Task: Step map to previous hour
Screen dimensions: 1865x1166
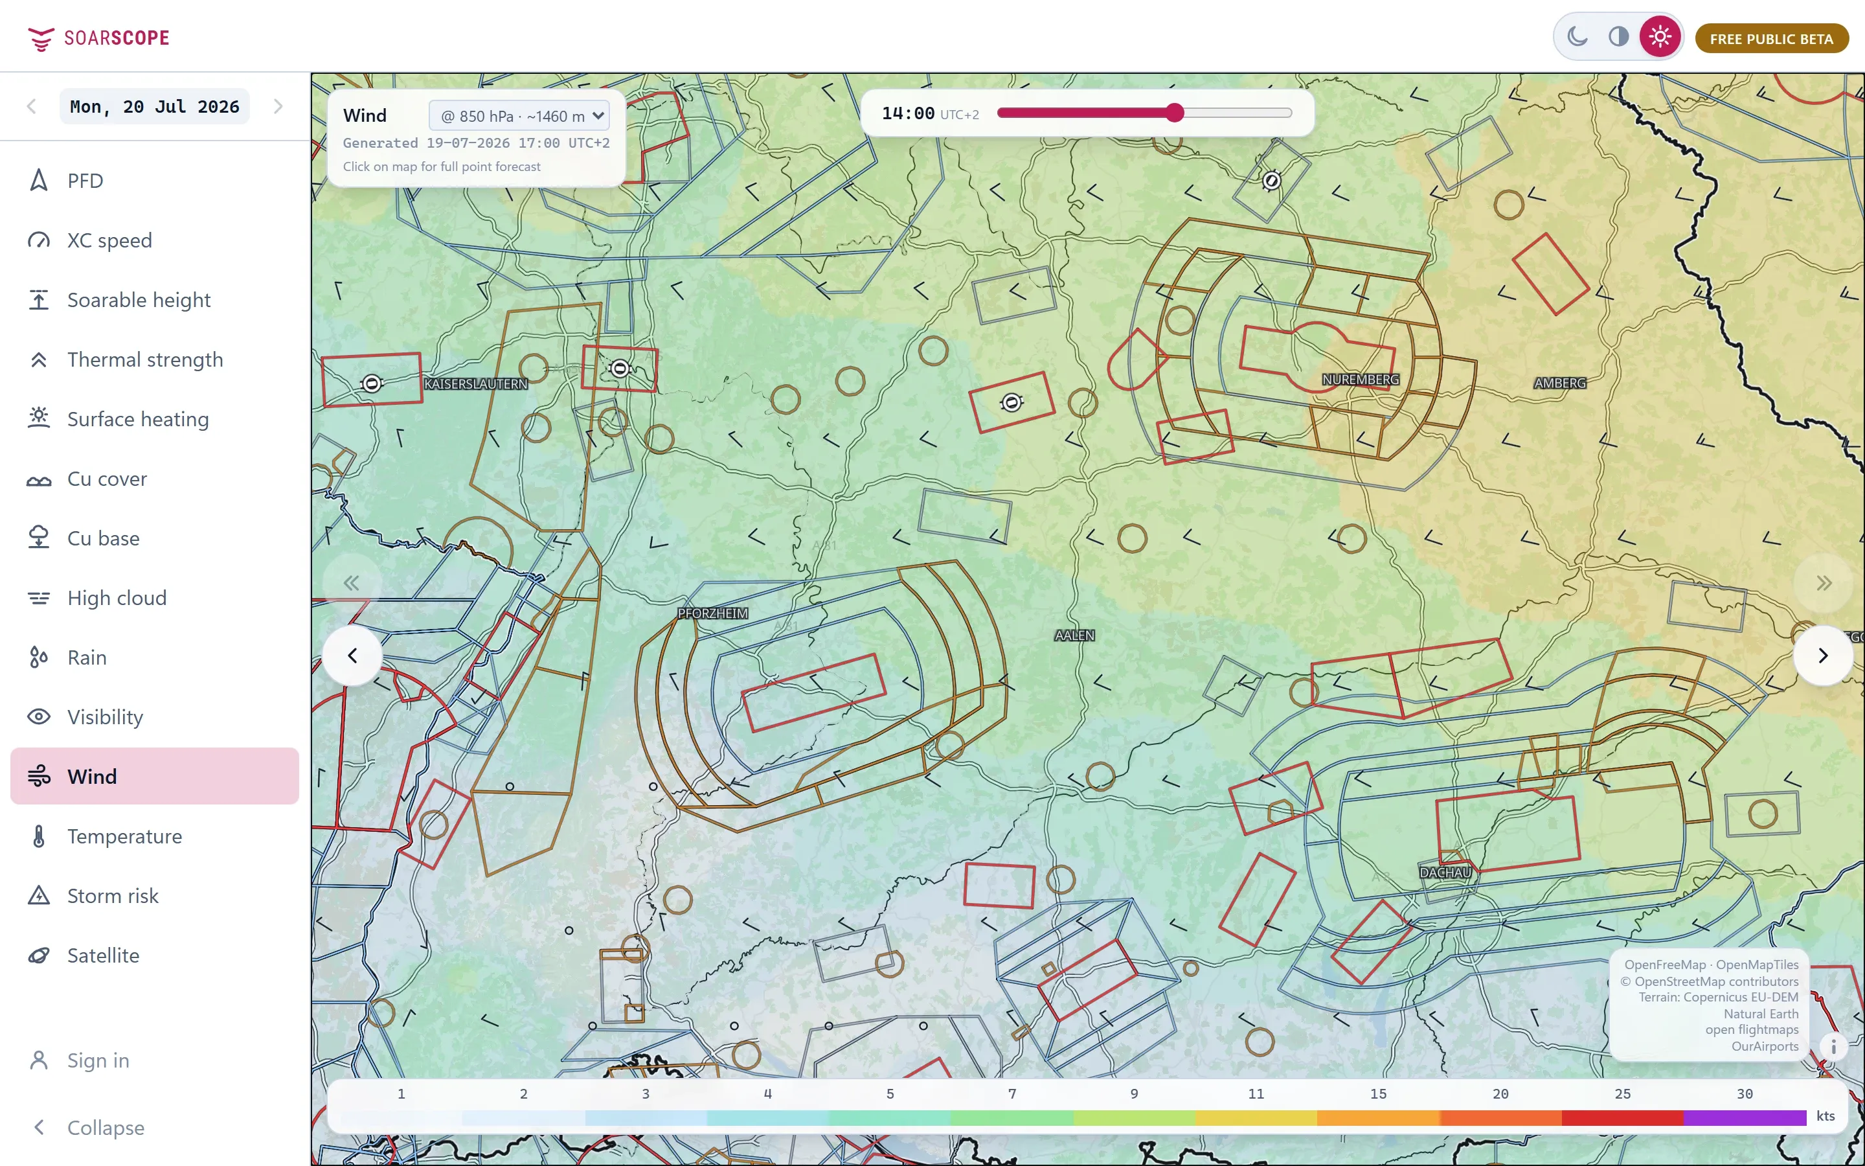Action: tap(352, 656)
